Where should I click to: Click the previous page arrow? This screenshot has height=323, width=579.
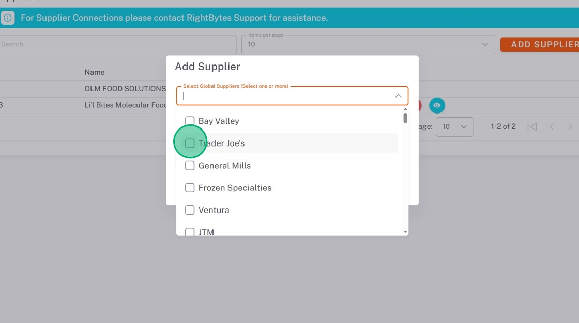point(552,127)
